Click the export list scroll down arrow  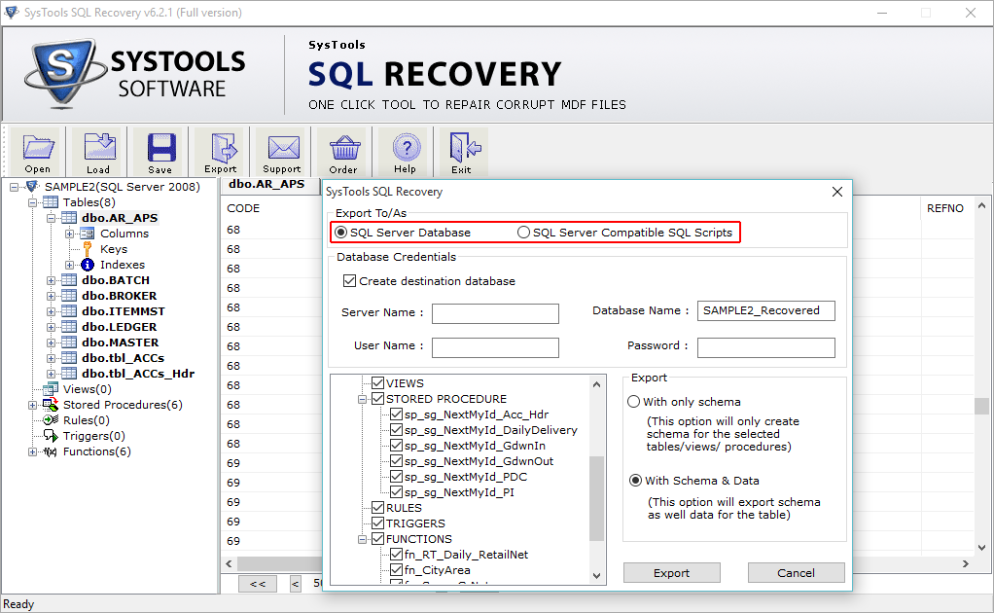(596, 576)
